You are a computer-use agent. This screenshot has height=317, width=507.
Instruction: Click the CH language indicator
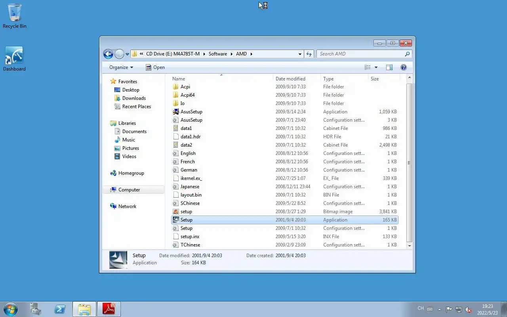421,308
